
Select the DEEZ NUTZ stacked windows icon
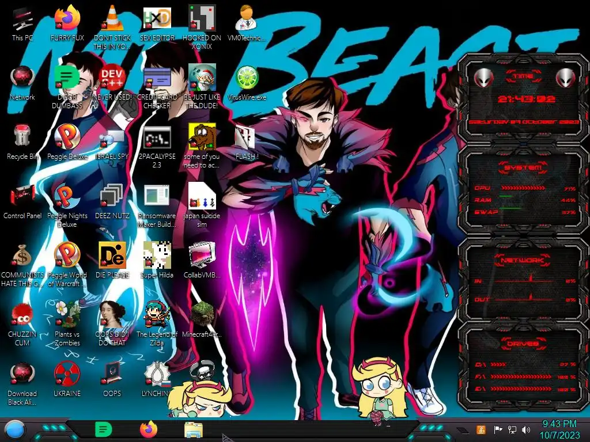click(112, 202)
